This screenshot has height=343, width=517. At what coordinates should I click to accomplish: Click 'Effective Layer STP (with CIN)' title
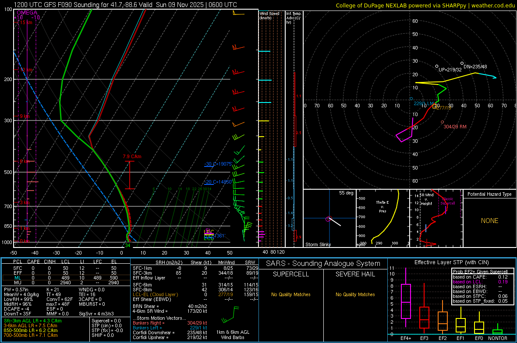451,262
